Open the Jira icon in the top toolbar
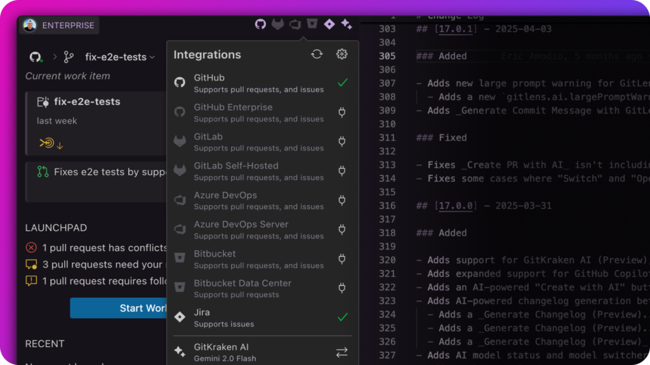The width and height of the screenshot is (650, 365). tap(329, 23)
